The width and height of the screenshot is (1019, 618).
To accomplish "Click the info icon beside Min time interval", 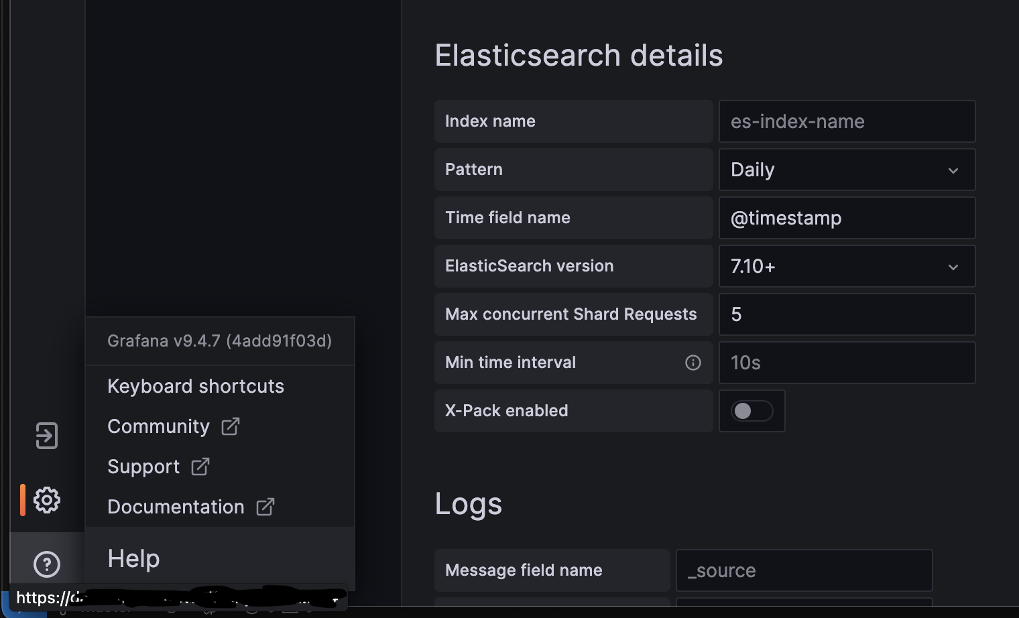I will 693,362.
